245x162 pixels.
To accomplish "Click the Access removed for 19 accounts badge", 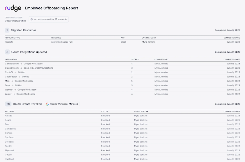I will pyautogui.click(x=49, y=19).
